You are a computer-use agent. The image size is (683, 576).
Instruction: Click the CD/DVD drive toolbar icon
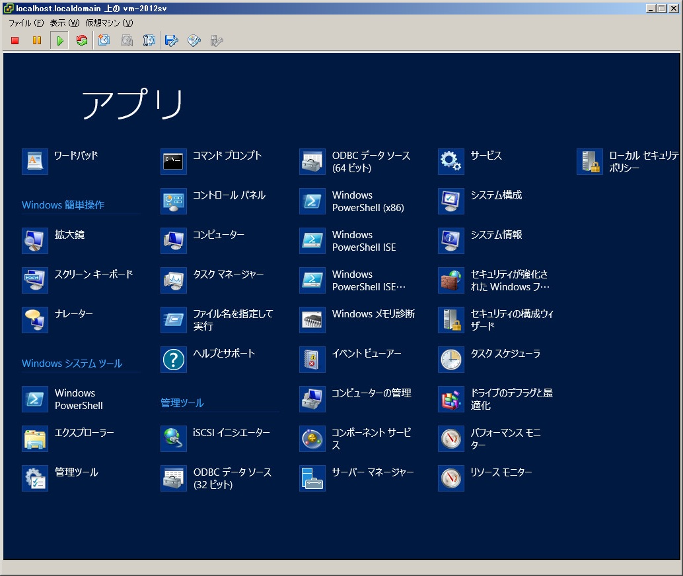point(194,40)
